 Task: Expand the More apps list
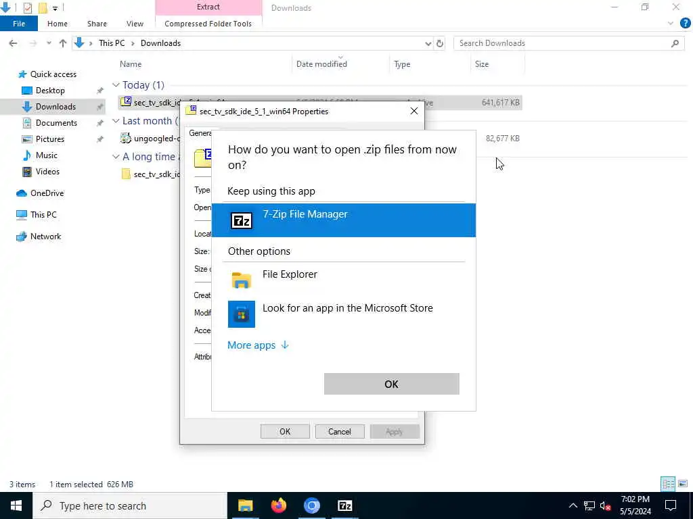coord(258,345)
